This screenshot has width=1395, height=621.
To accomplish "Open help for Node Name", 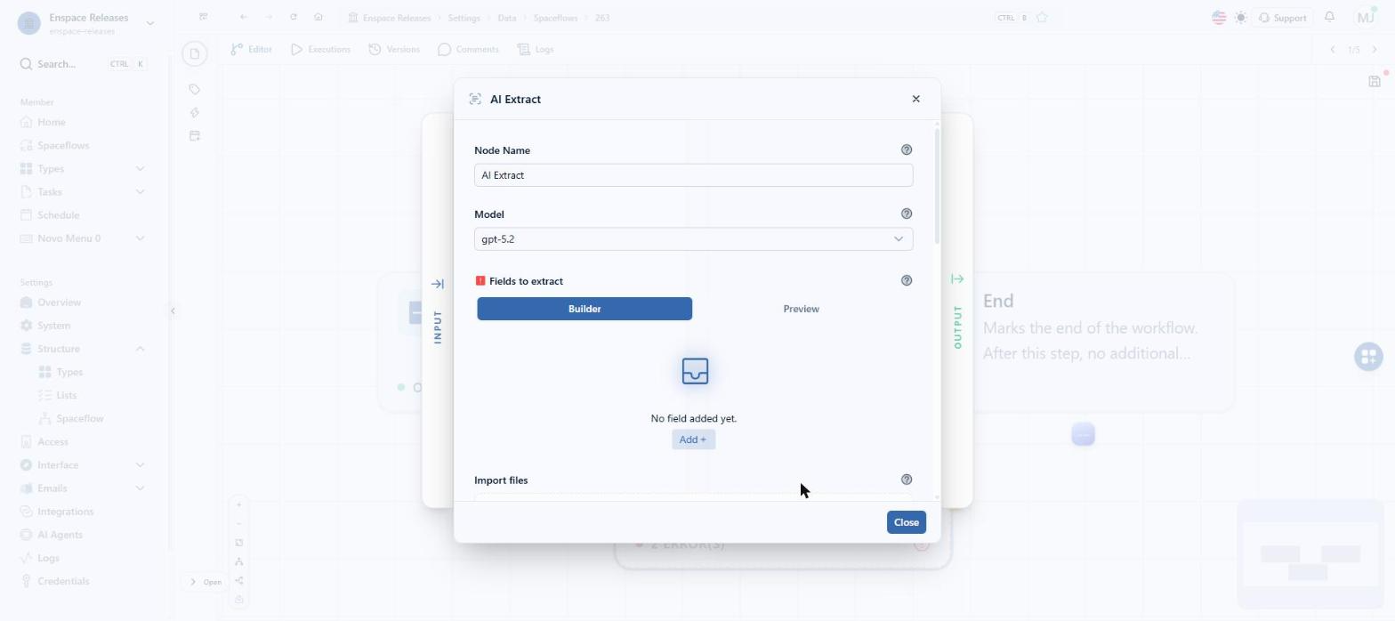I will pos(907,150).
